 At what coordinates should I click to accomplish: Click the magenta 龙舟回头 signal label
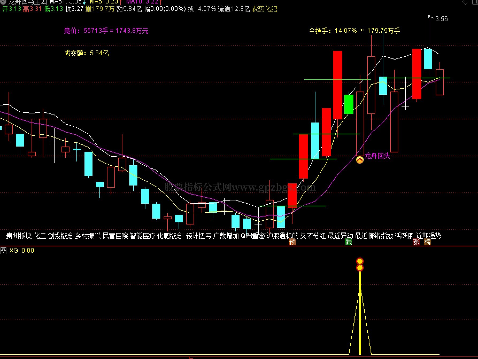pos(377,156)
